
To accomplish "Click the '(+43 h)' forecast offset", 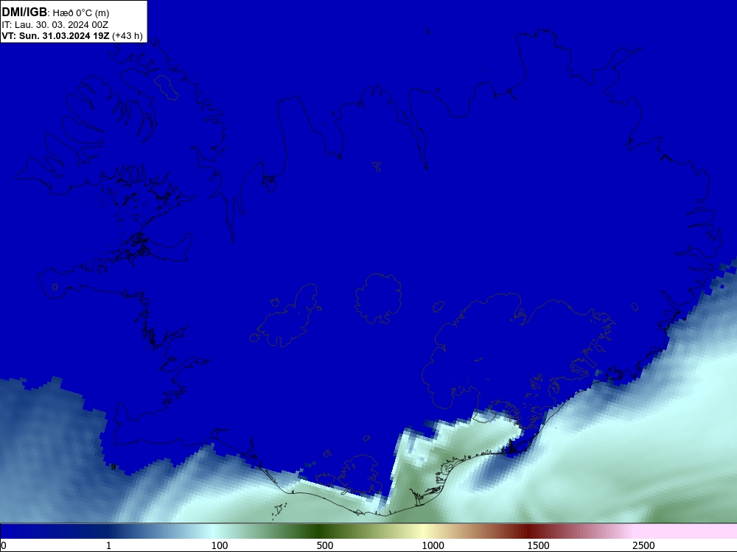I will (x=128, y=36).
